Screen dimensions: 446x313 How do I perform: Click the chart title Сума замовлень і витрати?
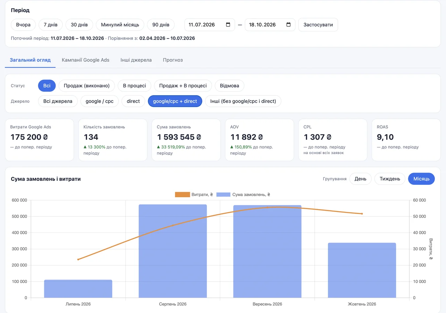[x=46, y=179]
